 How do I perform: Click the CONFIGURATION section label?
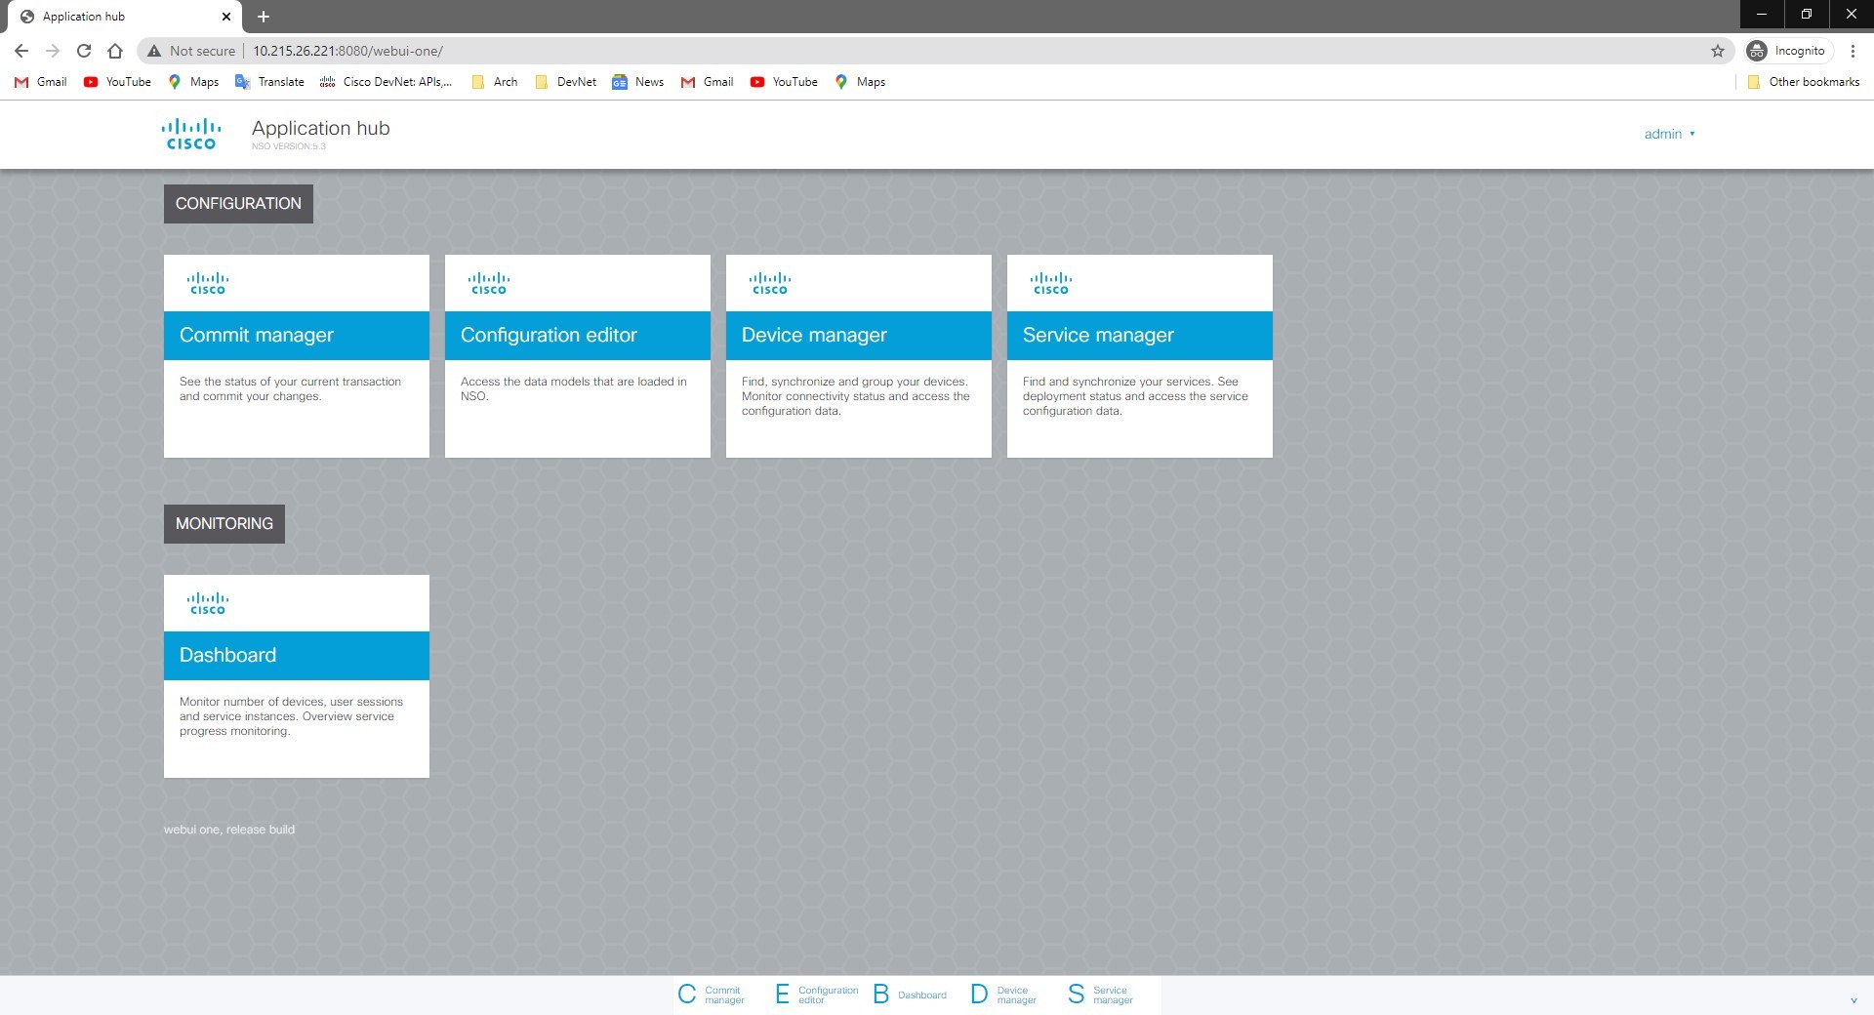pyautogui.click(x=238, y=204)
